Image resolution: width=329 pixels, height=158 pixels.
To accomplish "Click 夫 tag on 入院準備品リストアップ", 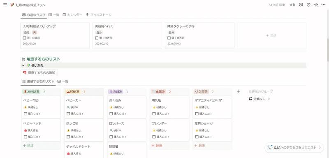I will point(35,33).
